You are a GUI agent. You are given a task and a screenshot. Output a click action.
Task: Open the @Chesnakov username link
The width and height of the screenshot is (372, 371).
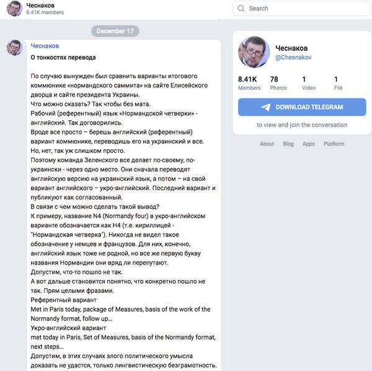[x=293, y=58]
